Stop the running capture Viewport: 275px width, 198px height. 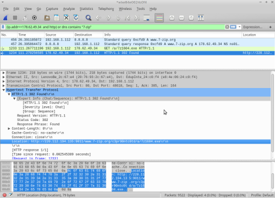coord(15,18)
